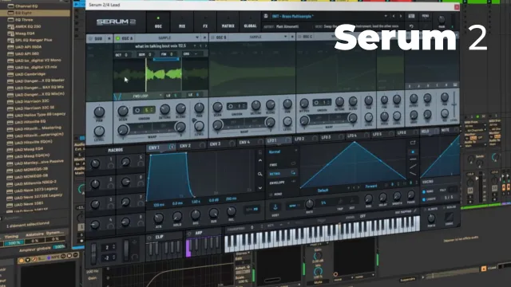Switch to the FX tab
511x287 pixels.
(205, 22)
